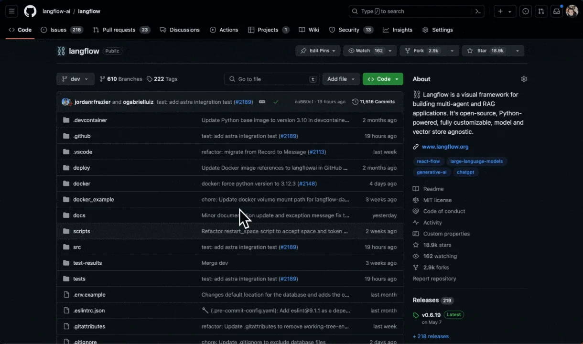The width and height of the screenshot is (583, 344).
Task: Open the Security tab
Action: click(351, 30)
